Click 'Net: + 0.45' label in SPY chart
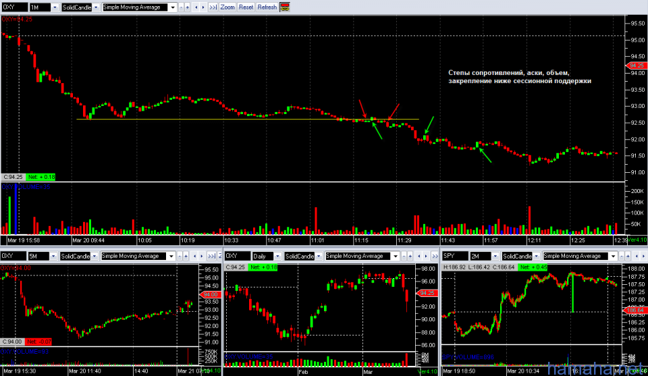 [533, 267]
